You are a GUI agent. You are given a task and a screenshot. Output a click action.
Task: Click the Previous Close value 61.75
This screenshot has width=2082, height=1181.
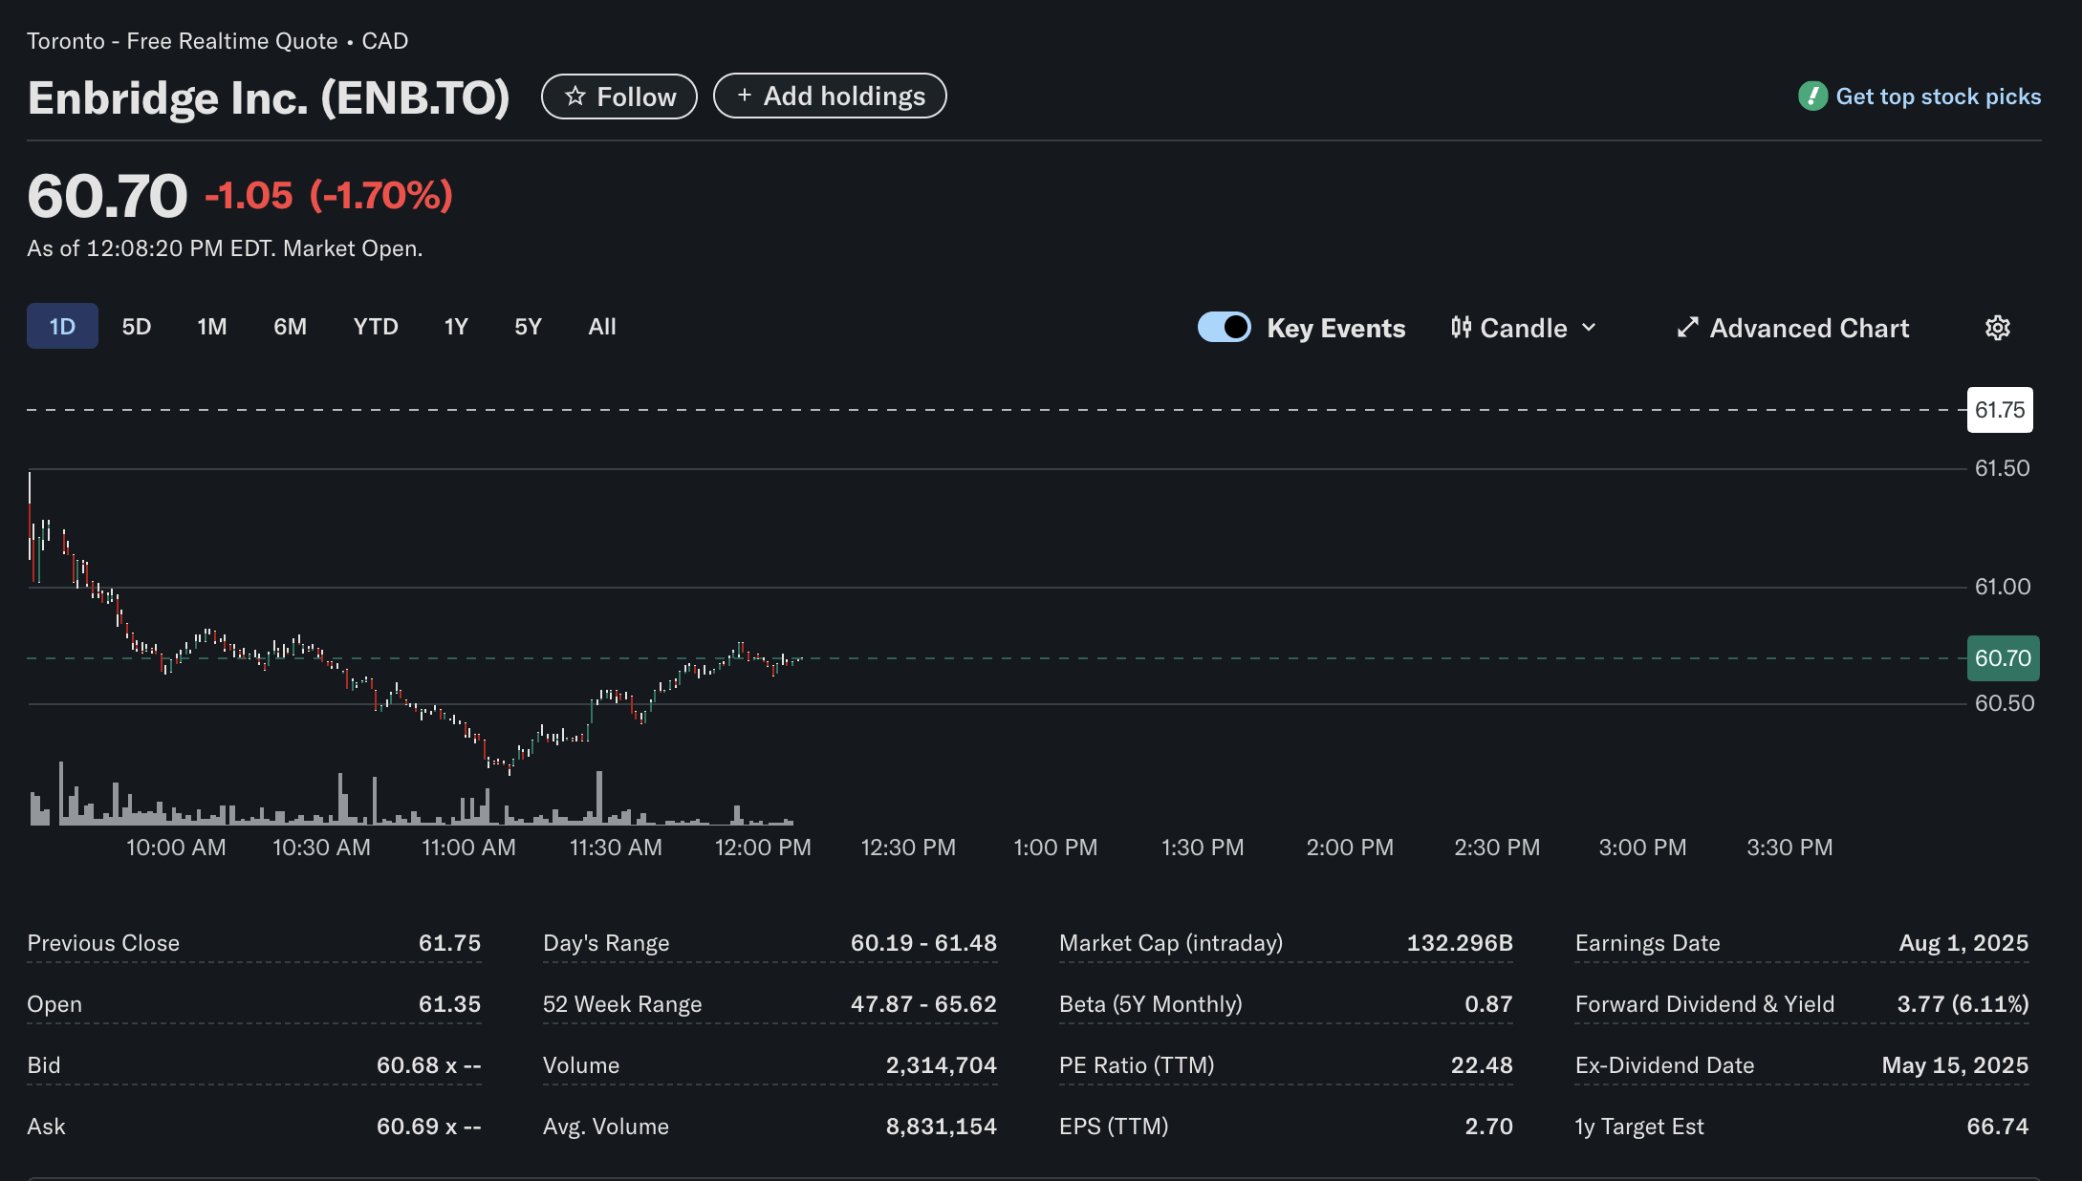click(x=450, y=943)
